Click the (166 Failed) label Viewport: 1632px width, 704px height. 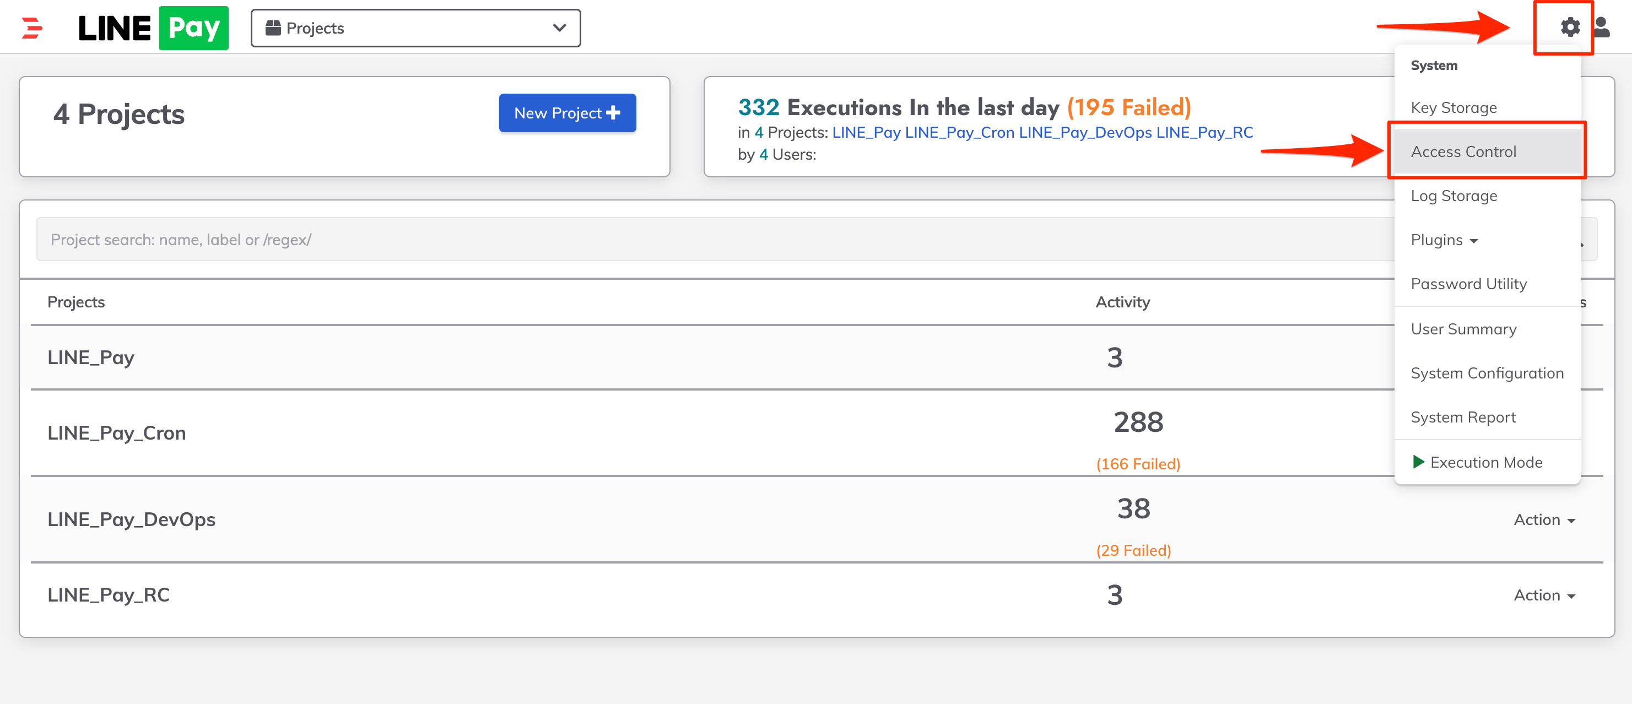(x=1138, y=464)
